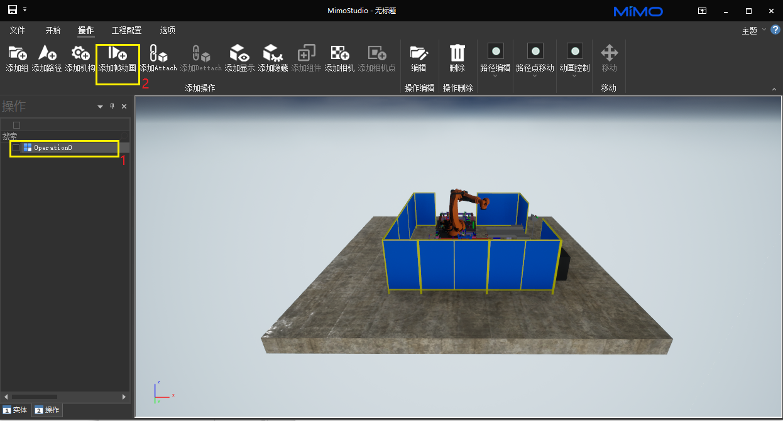
Task: Click the 删除 trash can icon
Action: coord(457,53)
